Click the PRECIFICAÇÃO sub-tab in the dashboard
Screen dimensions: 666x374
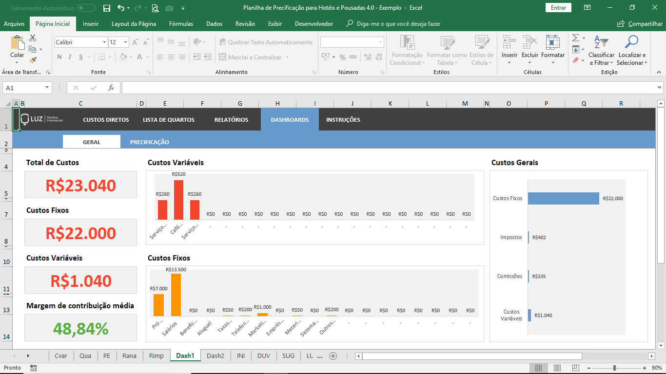149,142
